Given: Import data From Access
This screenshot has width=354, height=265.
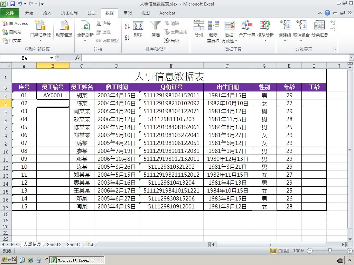Looking at the screenshot, I should click(x=15, y=23).
